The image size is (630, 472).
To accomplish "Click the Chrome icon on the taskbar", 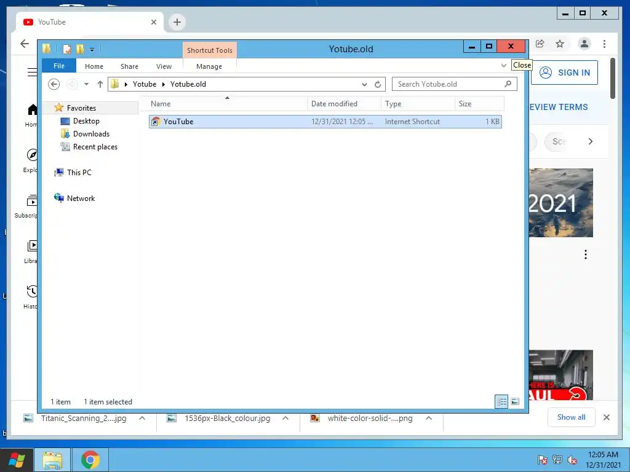I will point(90,460).
